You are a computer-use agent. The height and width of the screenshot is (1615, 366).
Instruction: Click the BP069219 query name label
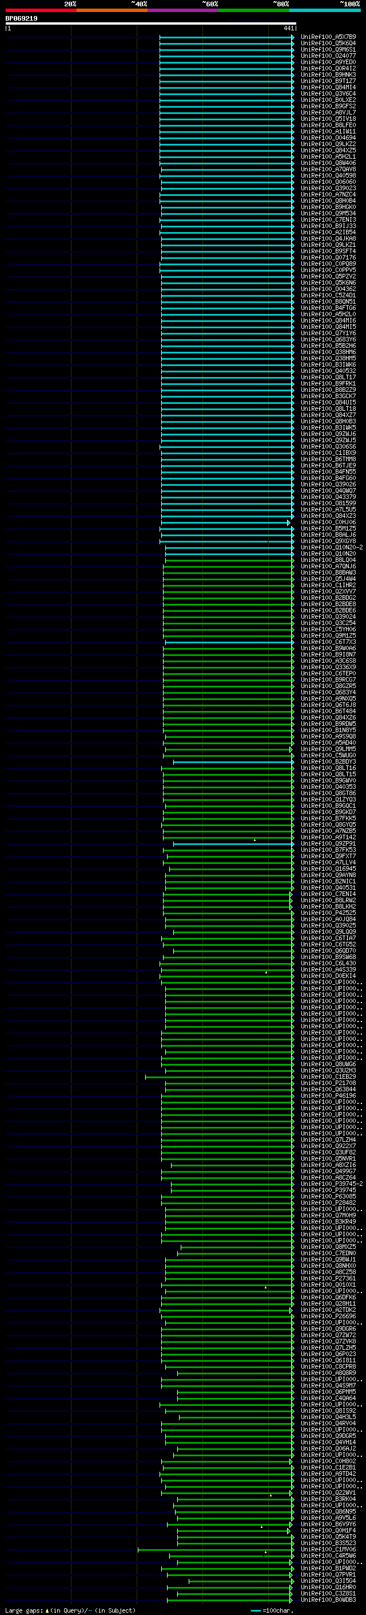pos(21,19)
